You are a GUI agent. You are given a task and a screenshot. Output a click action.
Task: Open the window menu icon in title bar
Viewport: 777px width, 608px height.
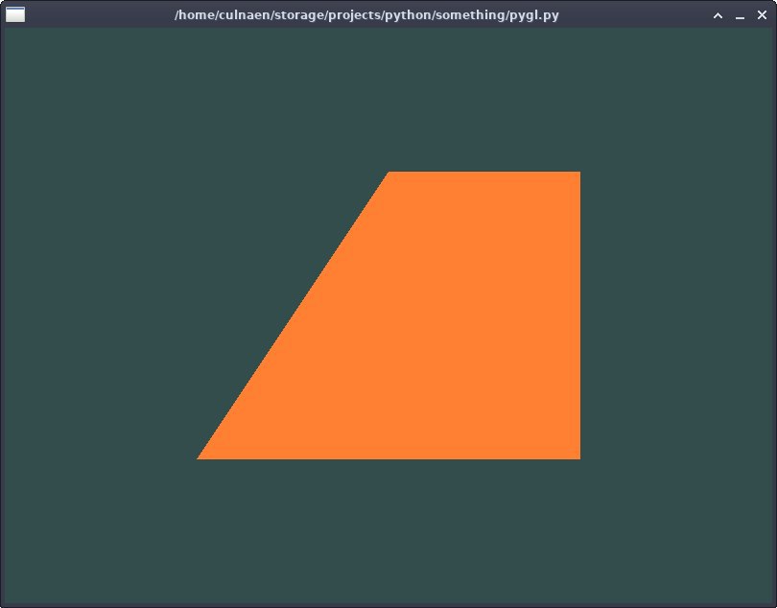point(15,15)
